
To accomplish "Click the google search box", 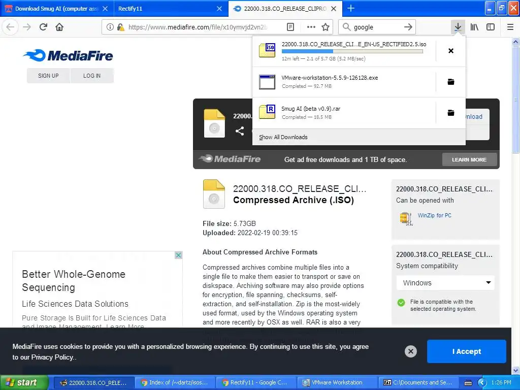I will [x=376, y=27].
